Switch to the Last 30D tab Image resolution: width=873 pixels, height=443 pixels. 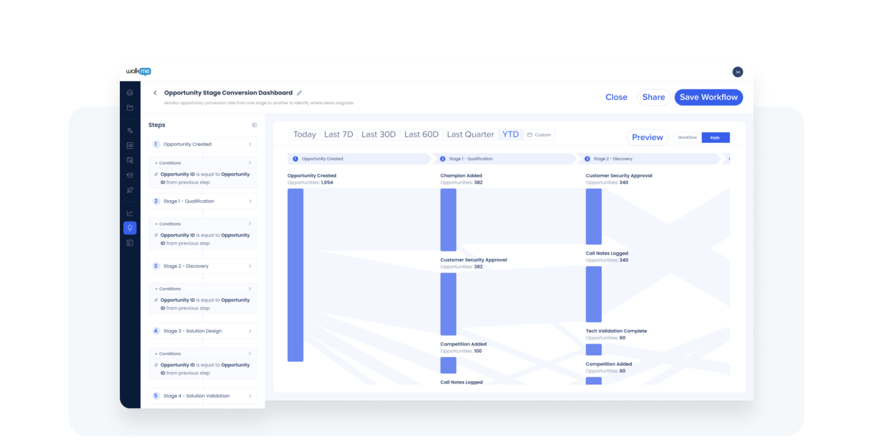coord(377,134)
